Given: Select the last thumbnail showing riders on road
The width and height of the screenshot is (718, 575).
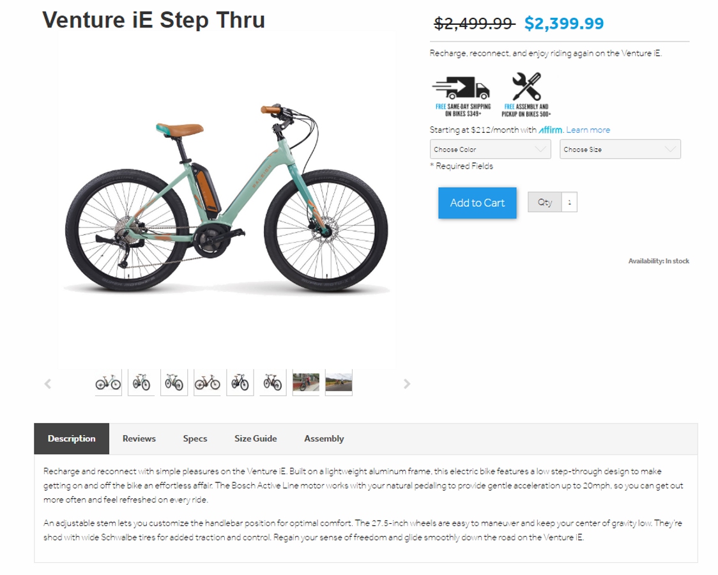Looking at the screenshot, I should (339, 383).
